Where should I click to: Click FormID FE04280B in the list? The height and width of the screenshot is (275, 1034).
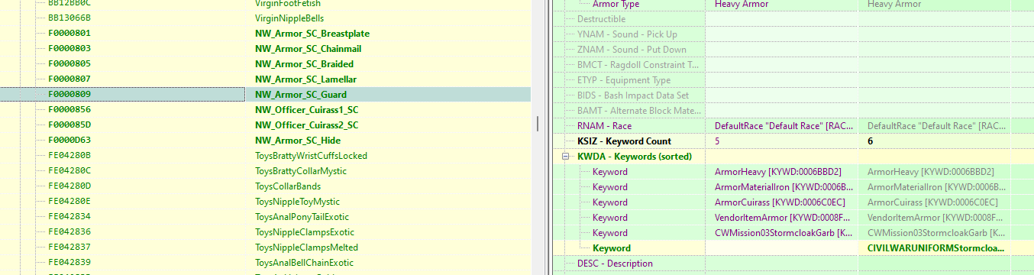(69, 156)
